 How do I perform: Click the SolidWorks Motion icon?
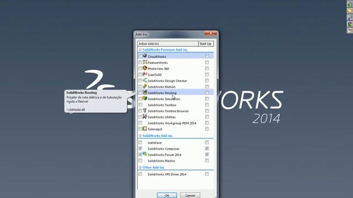(x=145, y=86)
